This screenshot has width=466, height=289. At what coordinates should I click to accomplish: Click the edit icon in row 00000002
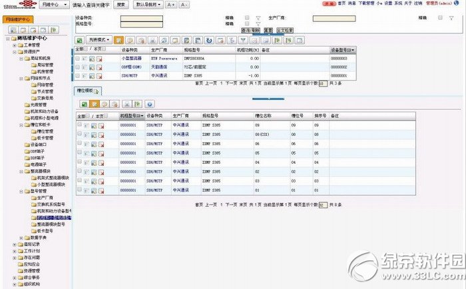[92, 67]
